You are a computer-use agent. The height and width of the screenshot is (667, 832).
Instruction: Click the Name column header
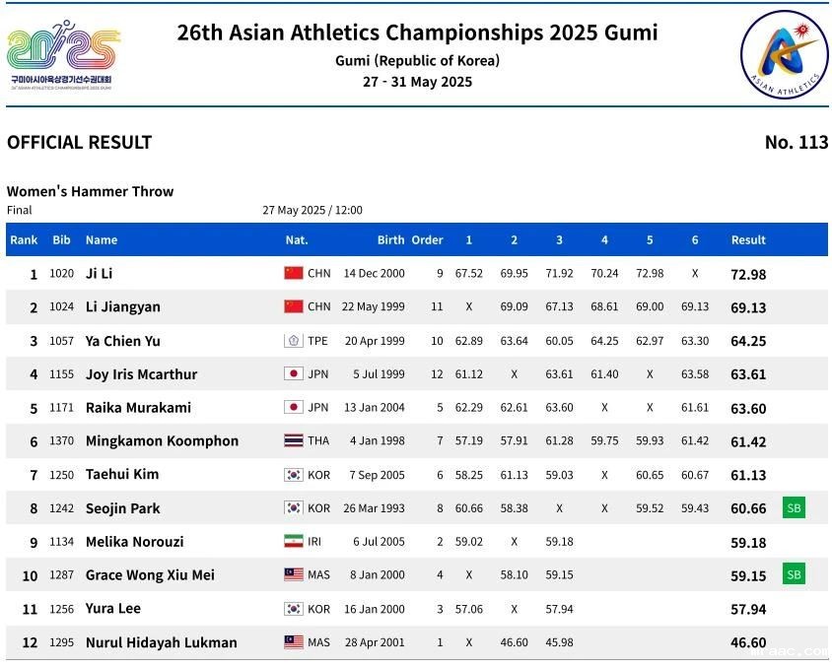click(102, 240)
